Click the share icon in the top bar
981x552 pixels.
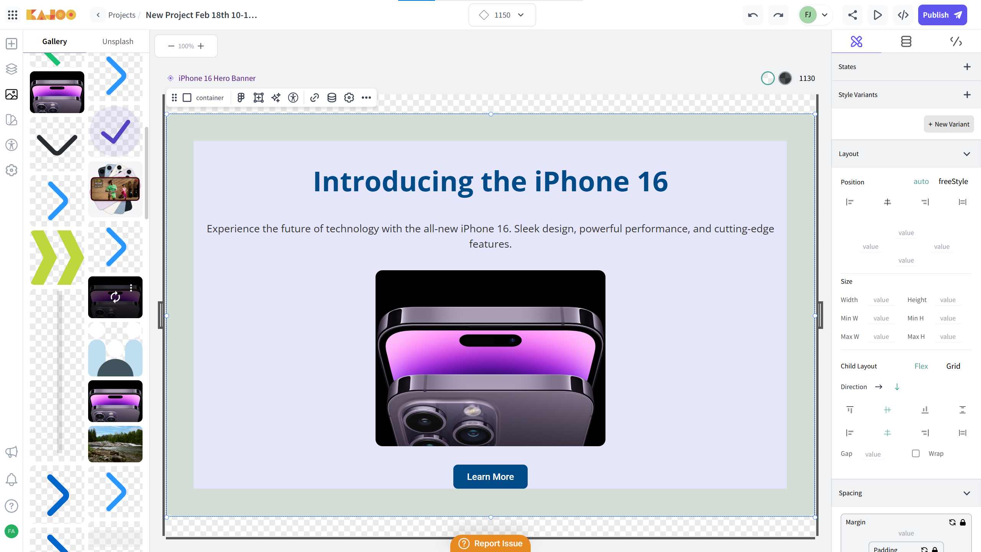tap(853, 15)
